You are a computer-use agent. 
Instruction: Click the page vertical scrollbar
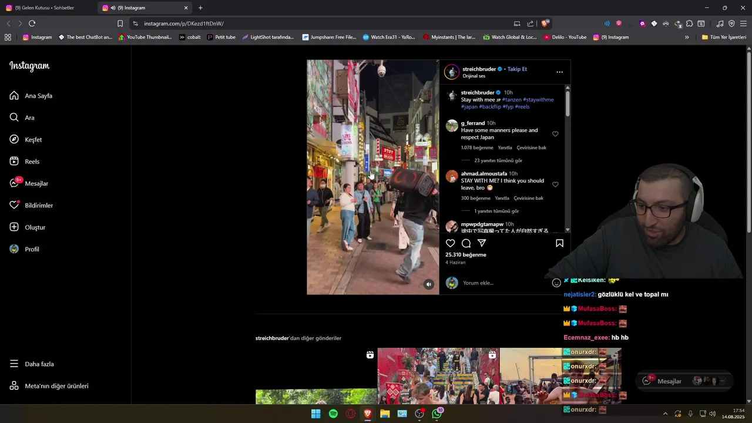[748, 141]
